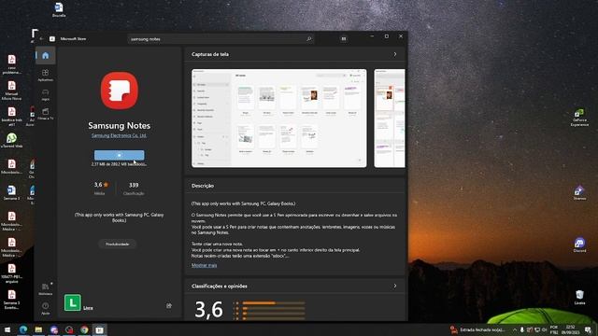This screenshot has width=598, height=336.
Task: Open the Windows Start menu
Action: tap(7, 329)
